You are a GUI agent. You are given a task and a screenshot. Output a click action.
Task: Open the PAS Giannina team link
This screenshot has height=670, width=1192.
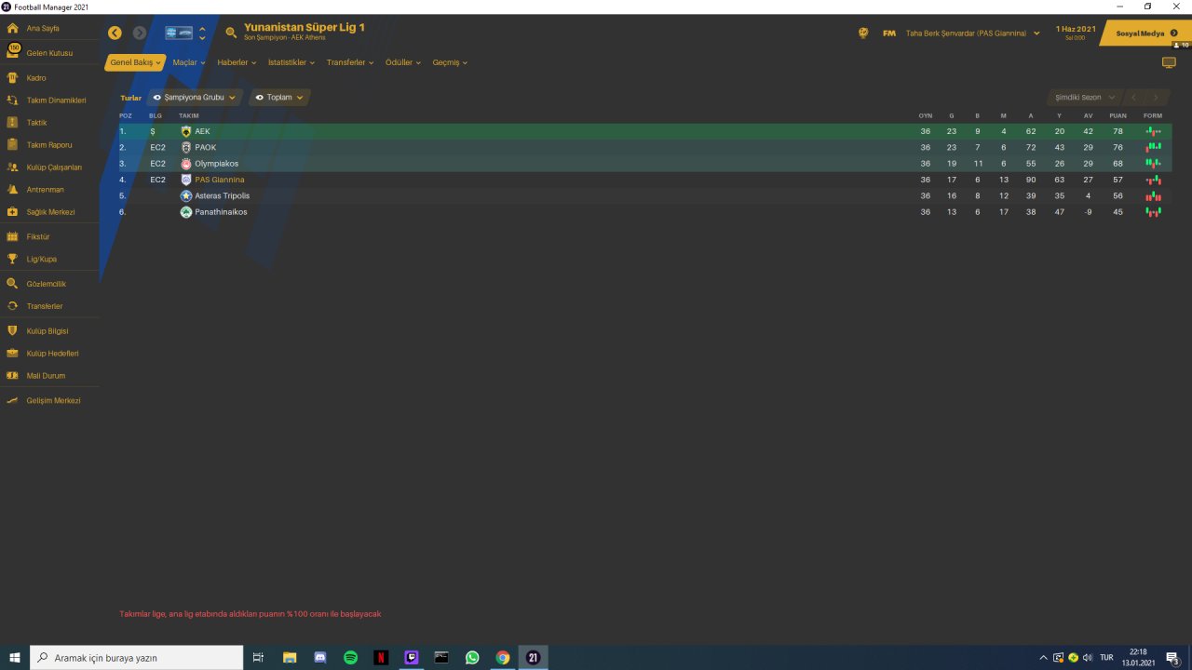coord(220,180)
